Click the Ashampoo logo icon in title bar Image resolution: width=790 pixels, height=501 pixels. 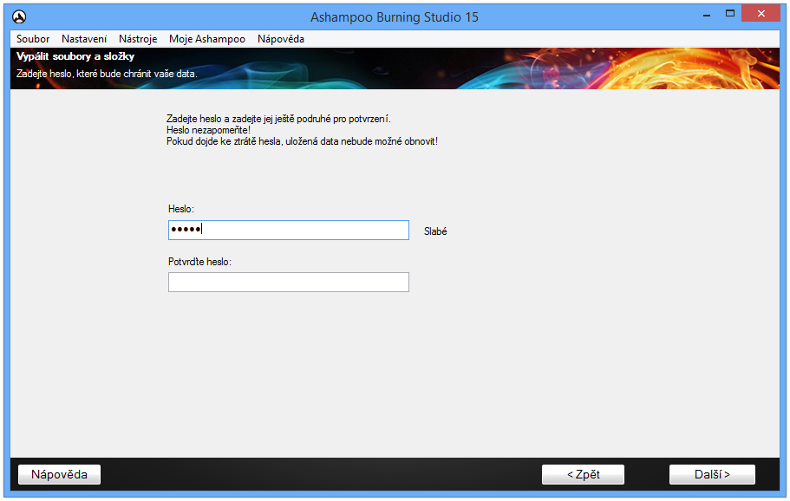pos(19,16)
